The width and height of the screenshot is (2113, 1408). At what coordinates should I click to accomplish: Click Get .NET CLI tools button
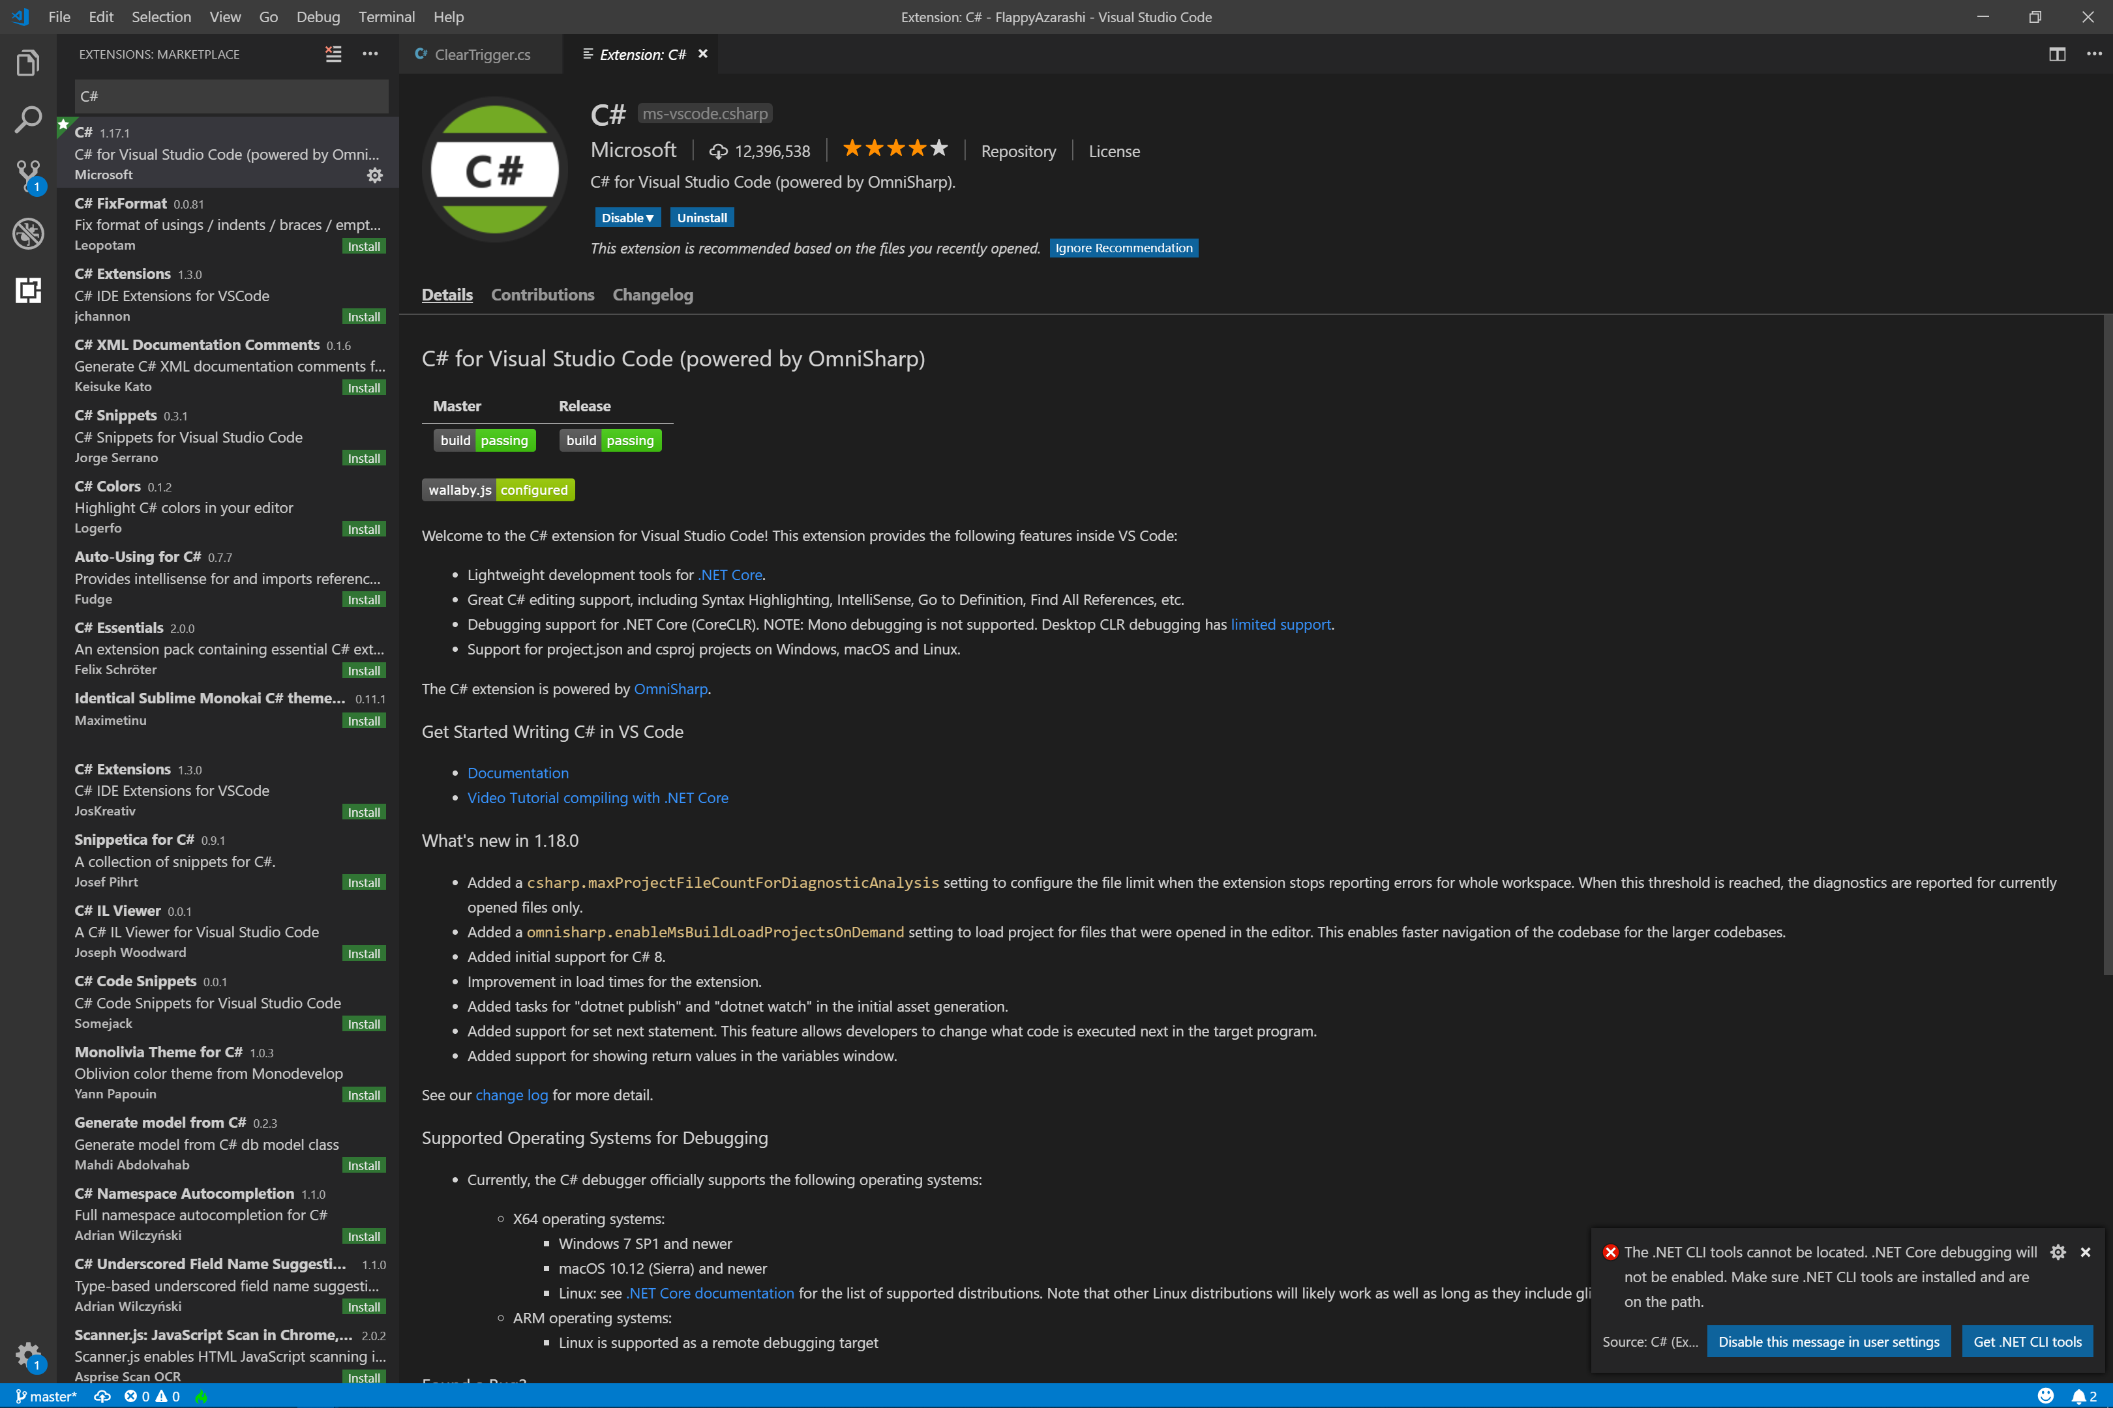click(x=2027, y=1342)
